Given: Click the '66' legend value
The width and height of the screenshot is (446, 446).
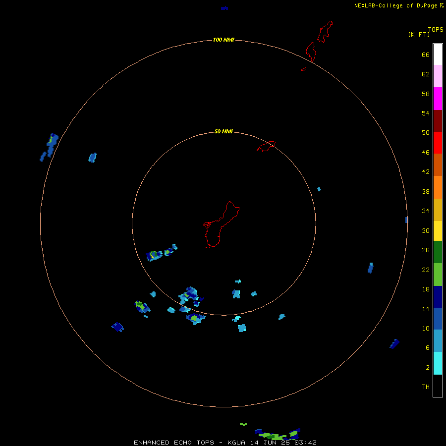Looking at the screenshot, I should 426,55.
